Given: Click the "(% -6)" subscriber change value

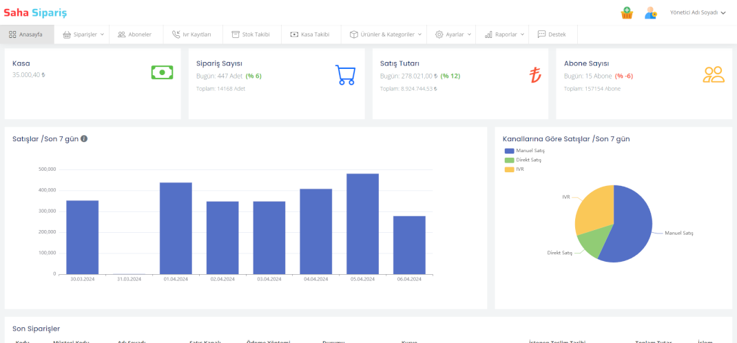Looking at the screenshot, I should [x=624, y=76].
